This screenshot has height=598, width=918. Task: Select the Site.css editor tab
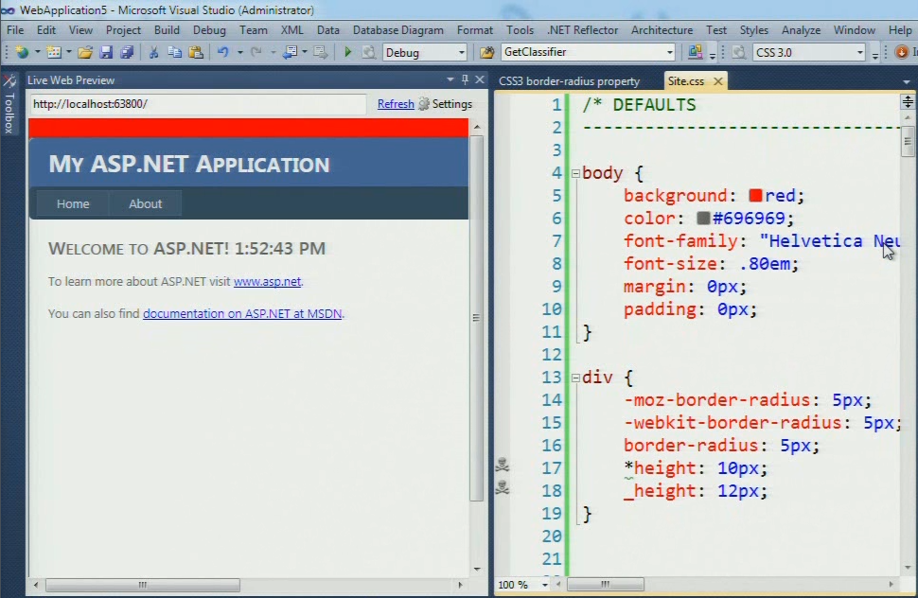686,81
